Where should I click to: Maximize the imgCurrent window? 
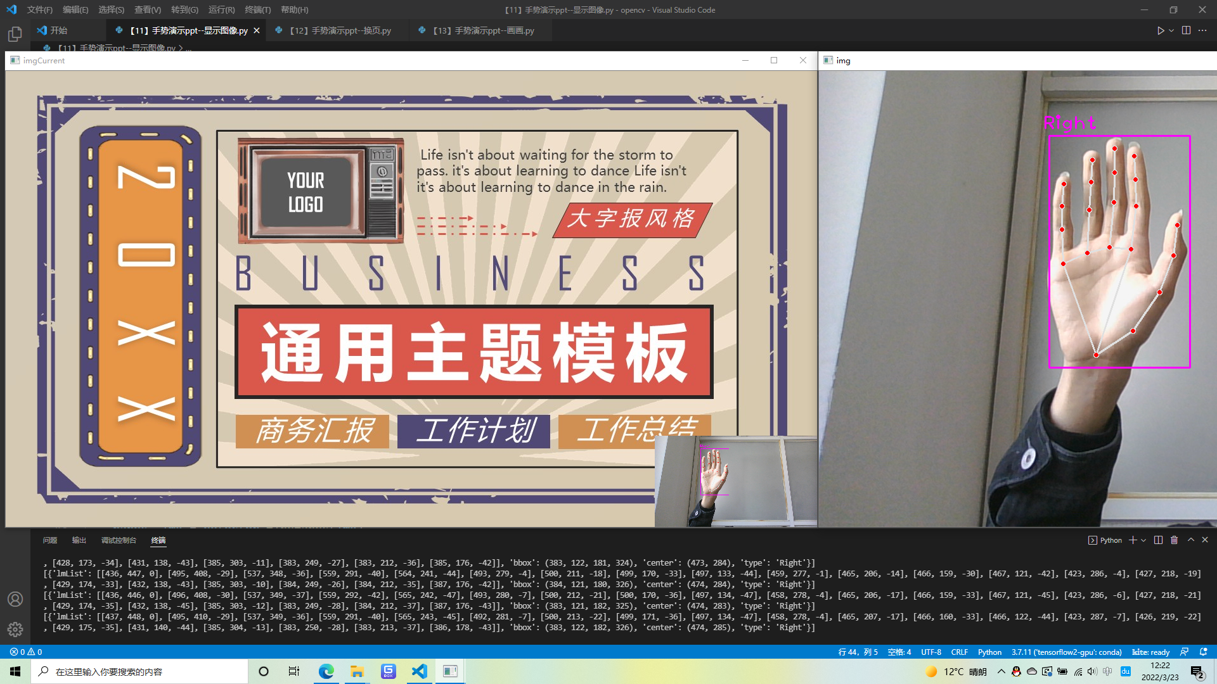pyautogui.click(x=774, y=60)
